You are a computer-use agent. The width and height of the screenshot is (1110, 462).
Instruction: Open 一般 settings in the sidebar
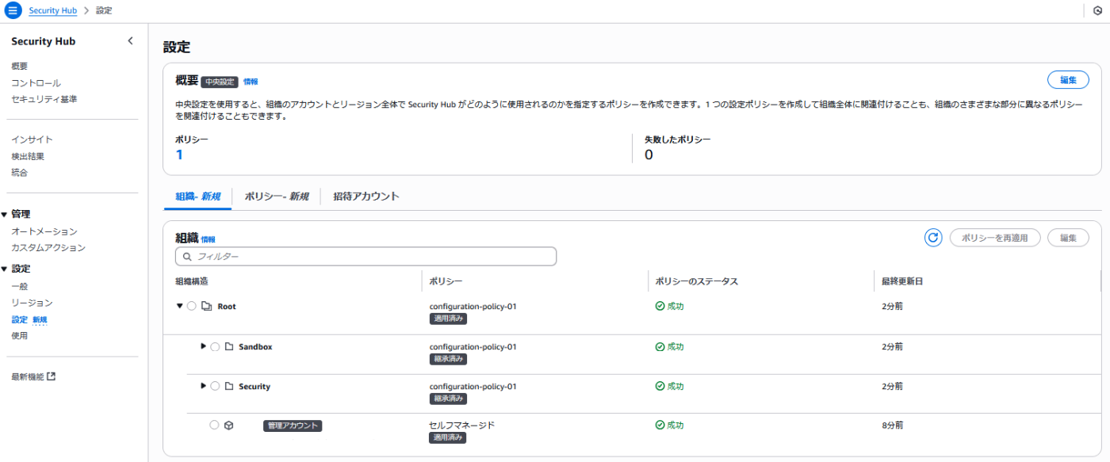coord(20,287)
